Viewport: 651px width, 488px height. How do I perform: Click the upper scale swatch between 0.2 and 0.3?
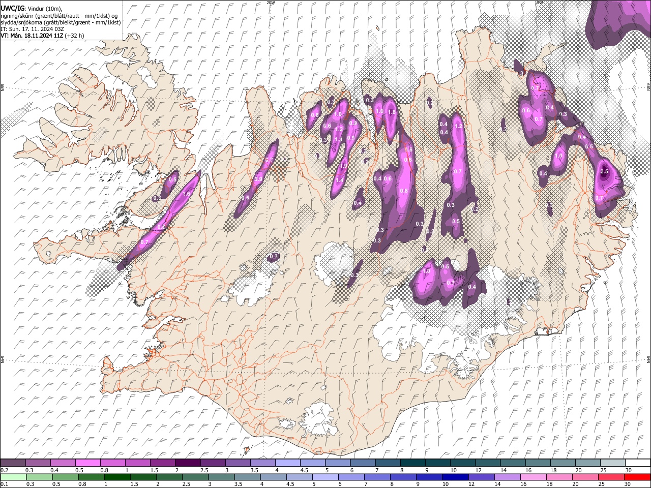click(13, 463)
